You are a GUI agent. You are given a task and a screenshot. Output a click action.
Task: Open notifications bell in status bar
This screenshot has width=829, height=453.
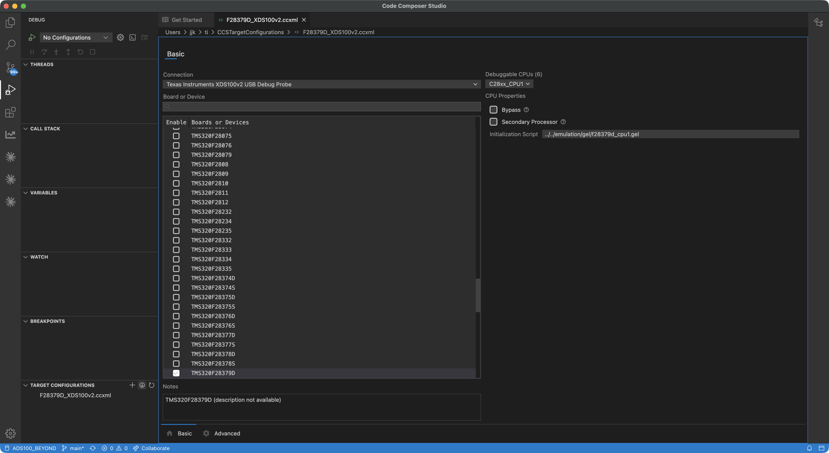click(810, 448)
